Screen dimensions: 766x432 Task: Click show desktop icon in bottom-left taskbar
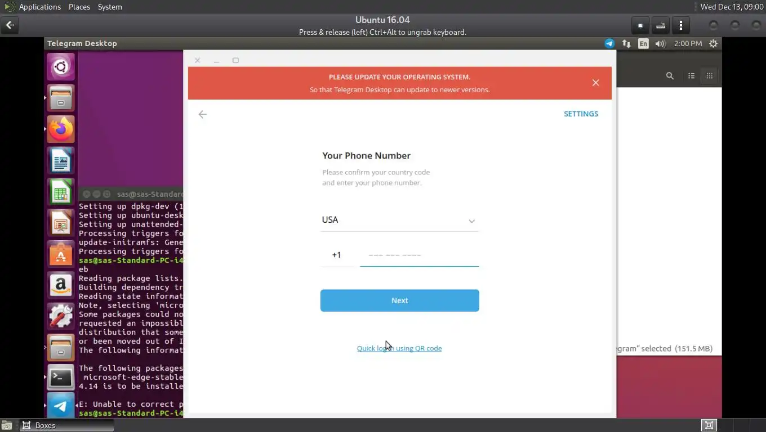8,425
